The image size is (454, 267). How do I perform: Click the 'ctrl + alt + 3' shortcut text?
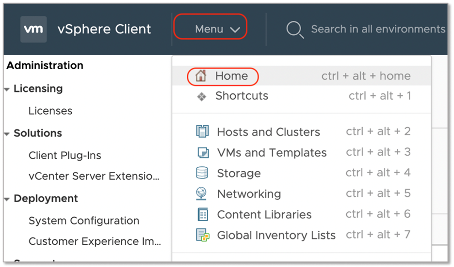(378, 152)
